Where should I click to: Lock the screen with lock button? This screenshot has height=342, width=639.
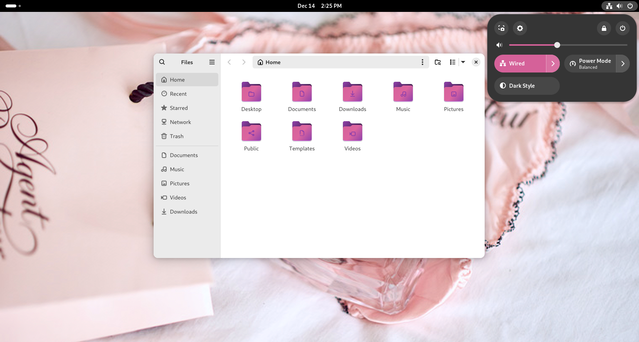604,28
